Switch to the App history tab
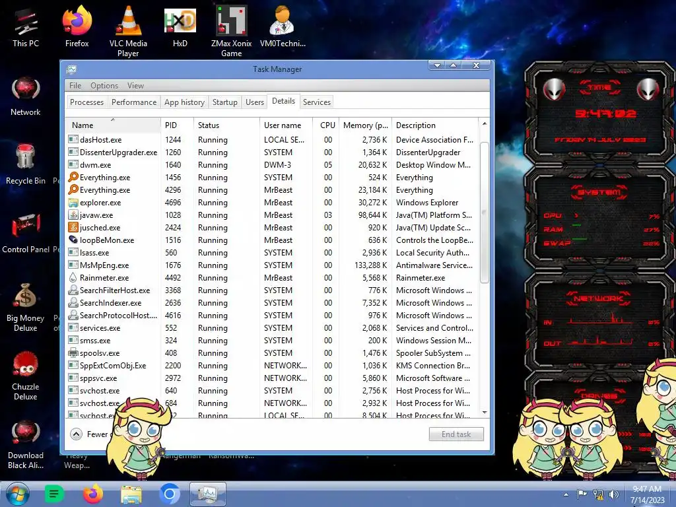The image size is (676, 507). (x=185, y=102)
